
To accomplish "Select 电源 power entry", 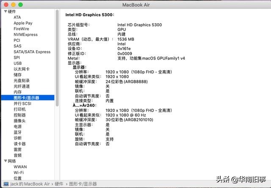I will pyautogui.click(x=18, y=127).
